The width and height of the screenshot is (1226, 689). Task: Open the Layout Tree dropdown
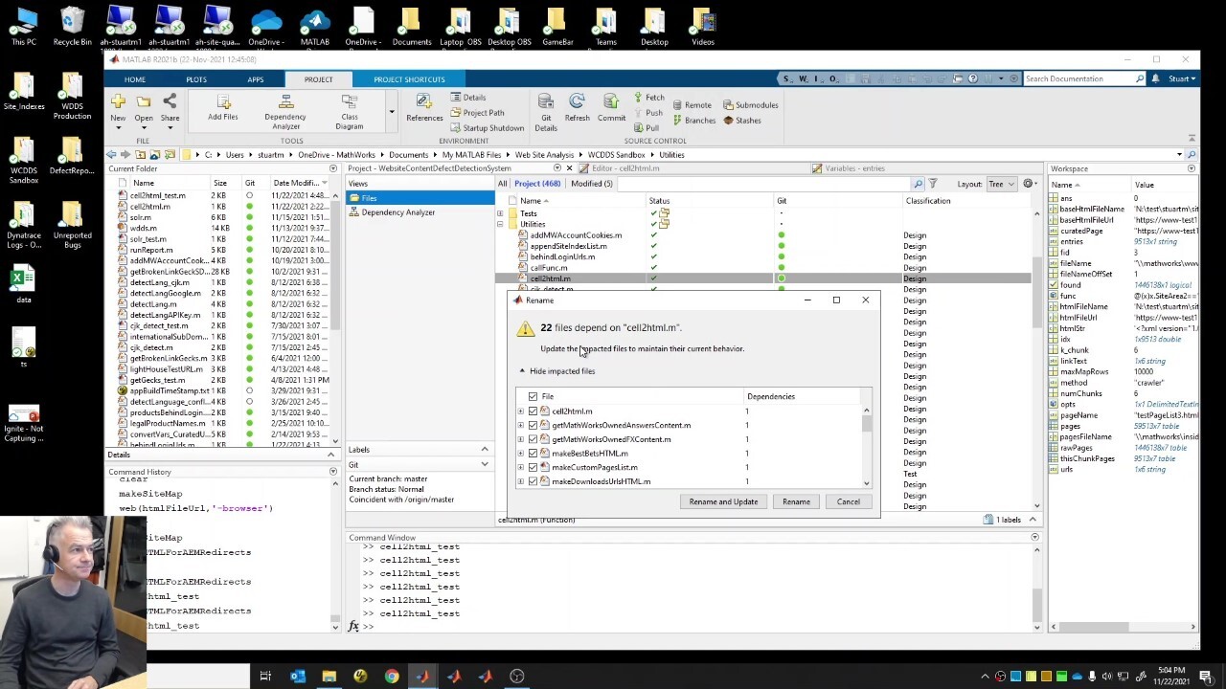point(1001,184)
